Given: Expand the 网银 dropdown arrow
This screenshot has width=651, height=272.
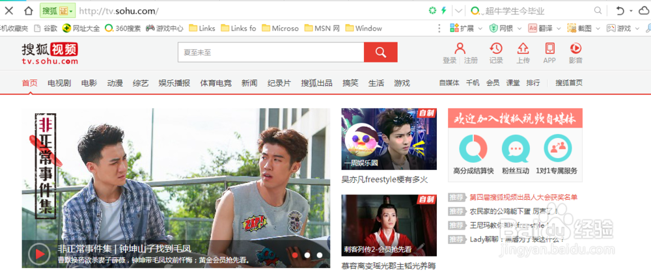Looking at the screenshot, I should (519, 29).
